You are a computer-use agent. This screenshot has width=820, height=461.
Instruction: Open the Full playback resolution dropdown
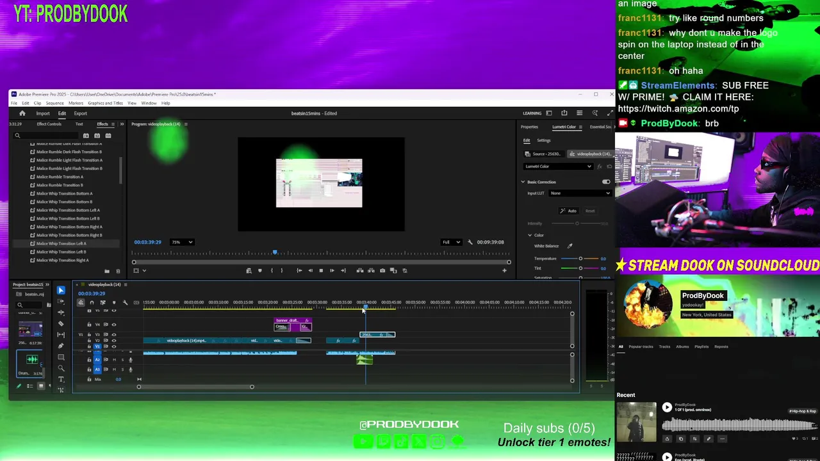451,242
